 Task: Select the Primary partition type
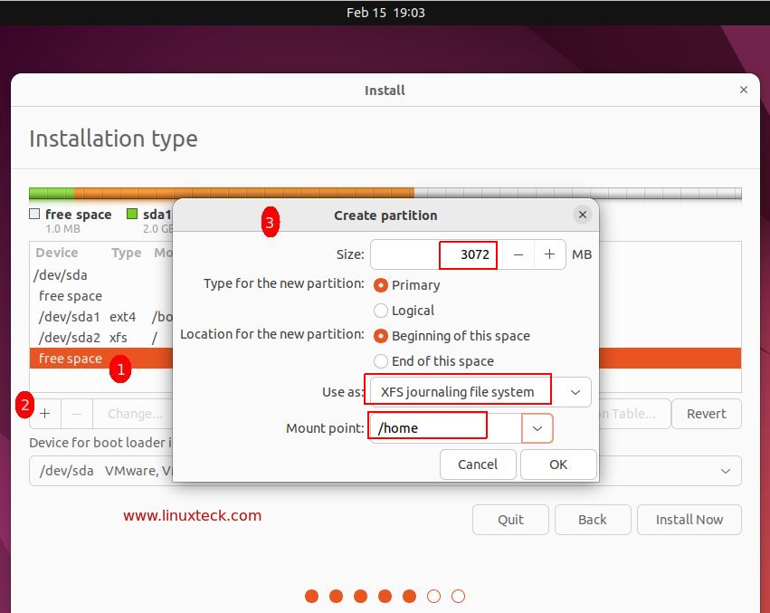(x=382, y=284)
